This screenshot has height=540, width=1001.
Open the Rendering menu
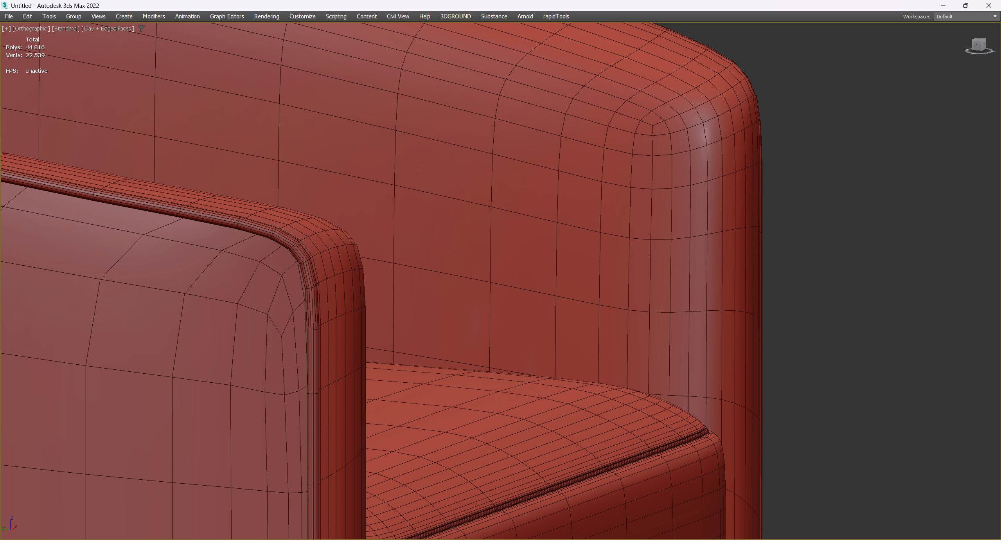coord(266,16)
